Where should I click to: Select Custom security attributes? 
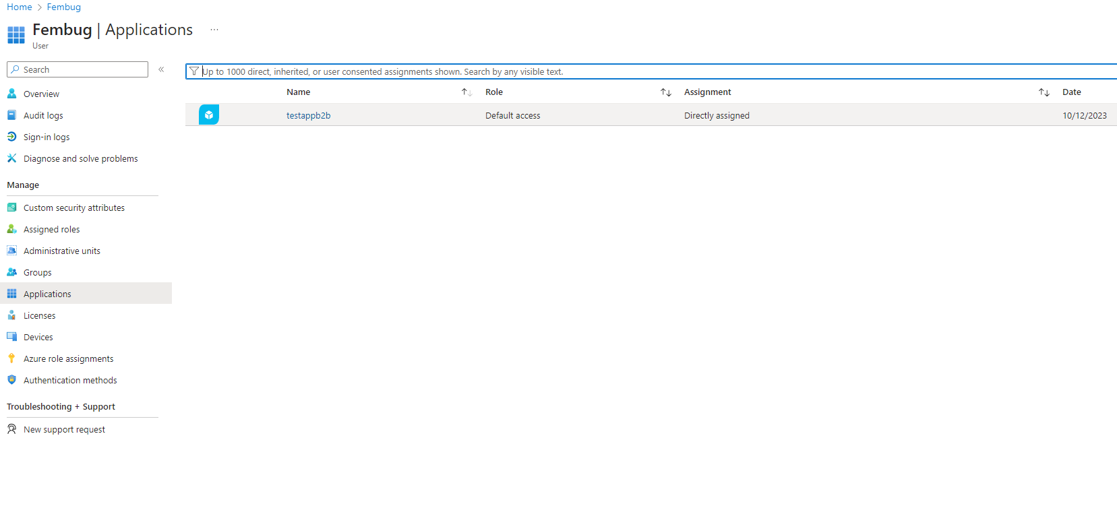click(x=74, y=208)
